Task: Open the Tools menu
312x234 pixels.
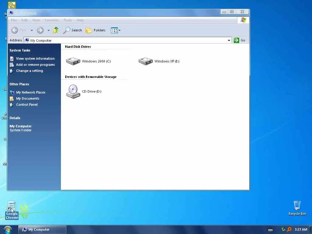Action: click(x=68, y=20)
